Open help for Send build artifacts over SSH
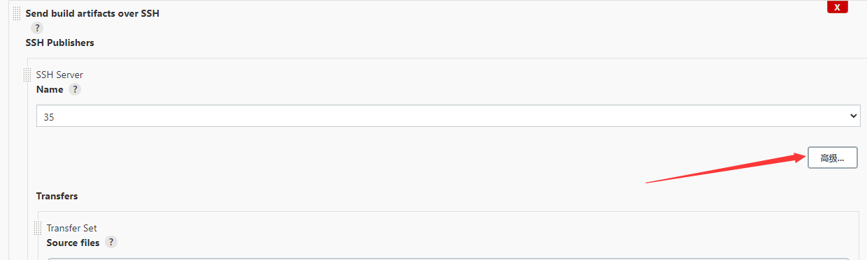Image resolution: width=867 pixels, height=260 pixels. [x=37, y=28]
